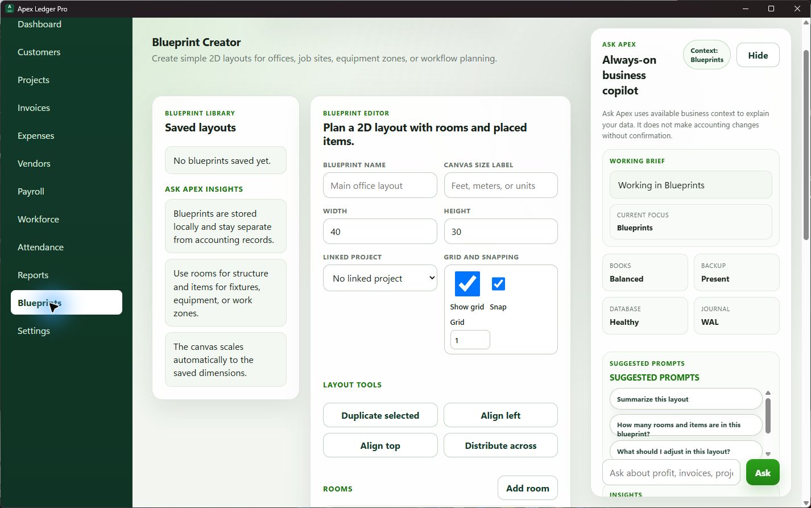The height and width of the screenshot is (508, 811).
Task: Click the Add room button
Action: pos(527,488)
